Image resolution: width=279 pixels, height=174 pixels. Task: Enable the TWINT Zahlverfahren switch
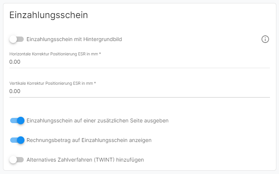click(x=17, y=160)
